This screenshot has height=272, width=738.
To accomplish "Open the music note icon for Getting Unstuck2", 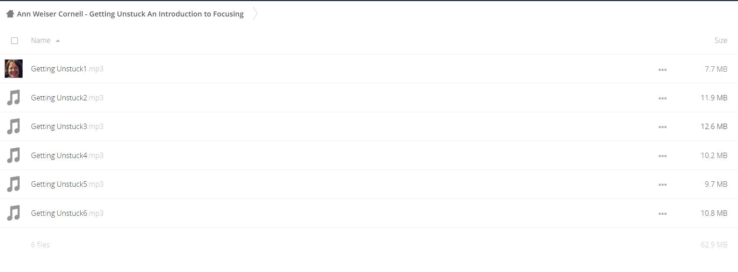I will 14,97.
